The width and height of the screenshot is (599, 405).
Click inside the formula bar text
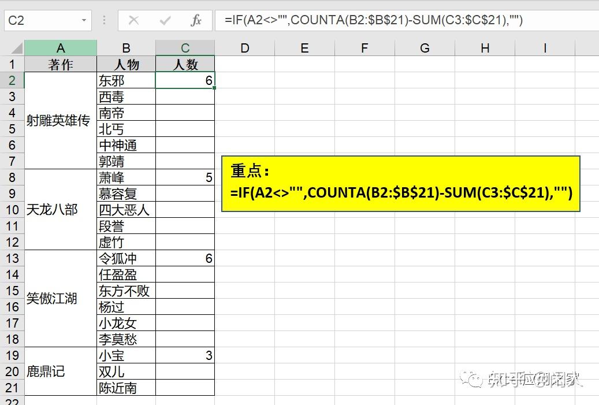pyautogui.click(x=374, y=20)
